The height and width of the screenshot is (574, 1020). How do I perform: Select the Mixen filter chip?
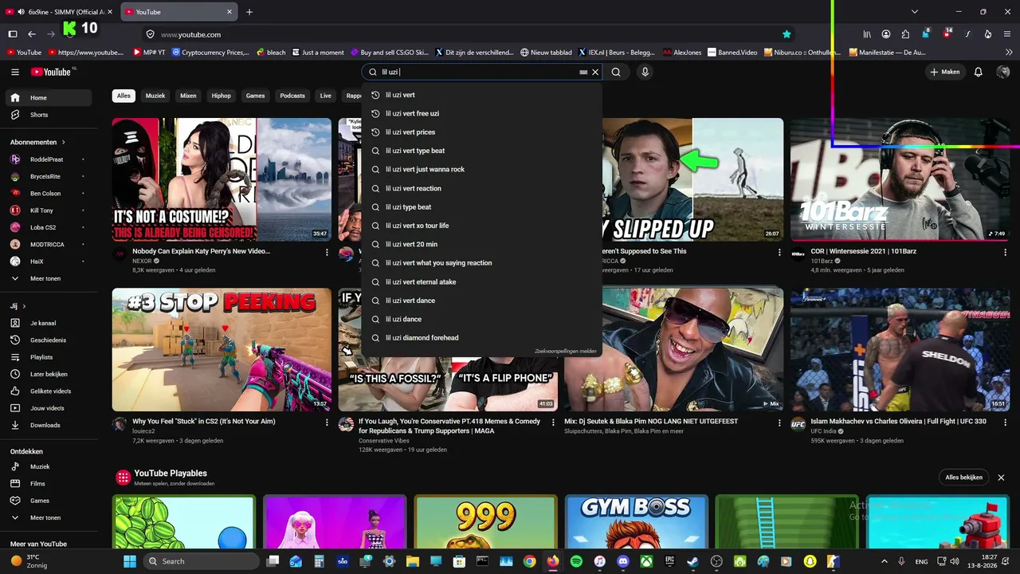click(x=188, y=96)
